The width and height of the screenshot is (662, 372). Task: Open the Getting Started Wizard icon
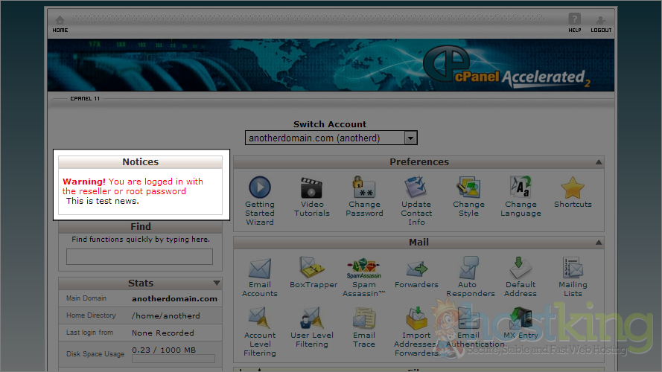(259, 187)
